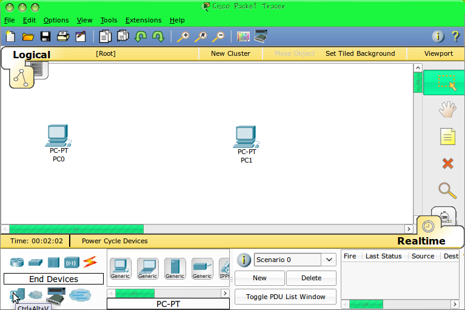Click the New file toolbar icon
465x310 pixels.
click(10, 36)
